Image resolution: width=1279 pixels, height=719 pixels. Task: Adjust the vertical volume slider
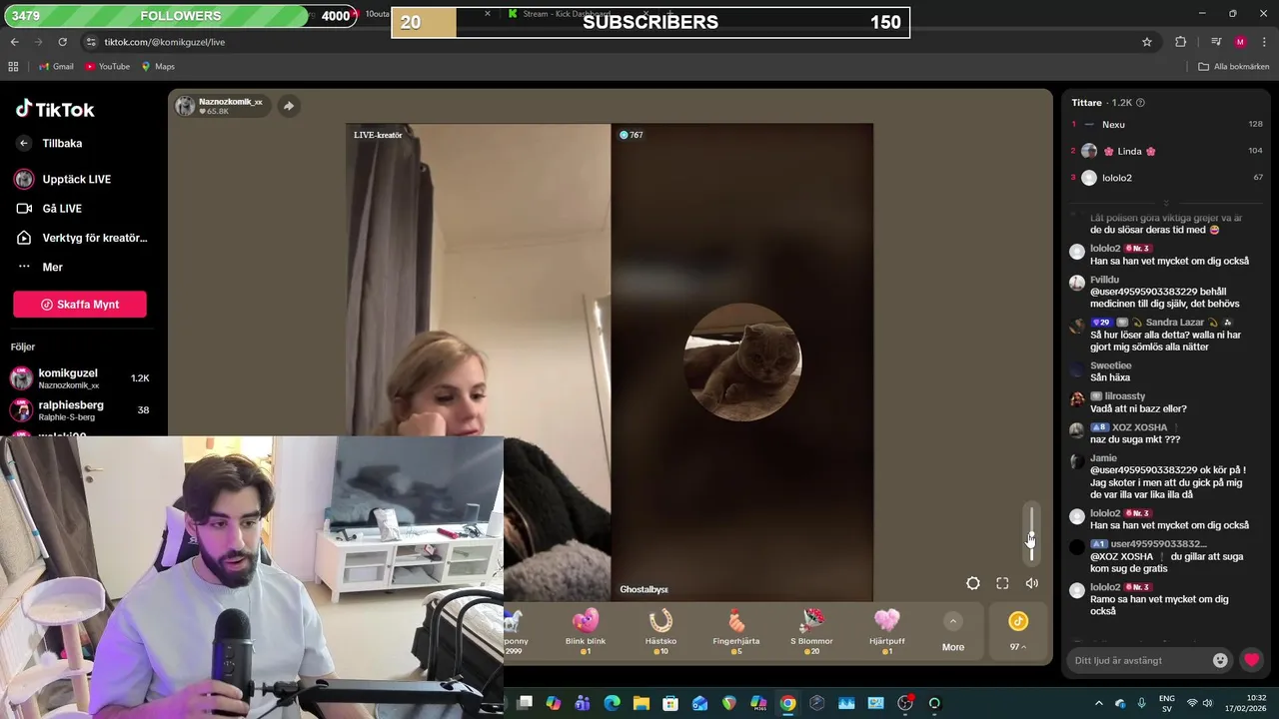(x=1032, y=534)
